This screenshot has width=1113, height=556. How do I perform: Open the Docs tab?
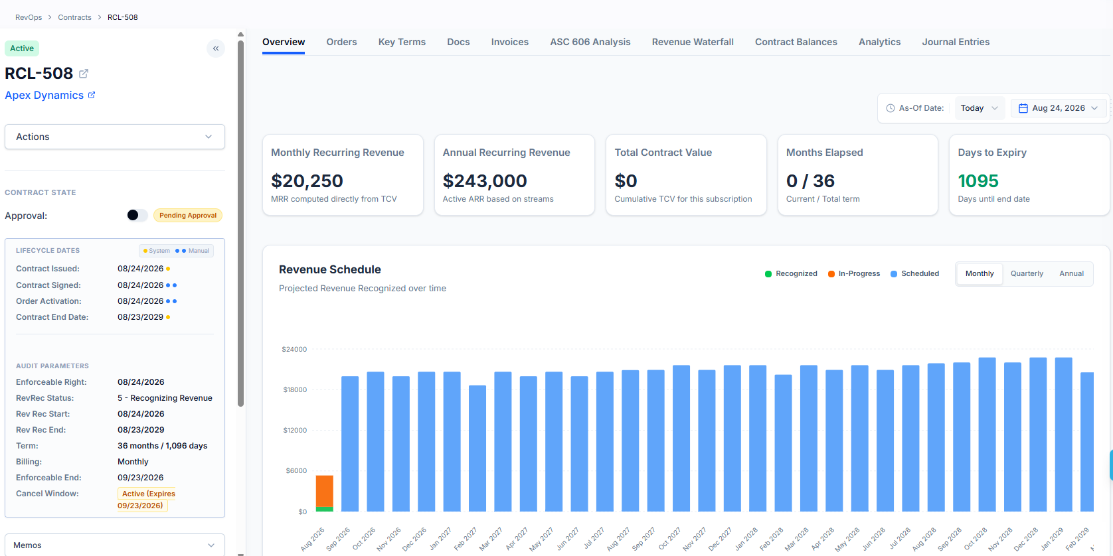click(458, 42)
